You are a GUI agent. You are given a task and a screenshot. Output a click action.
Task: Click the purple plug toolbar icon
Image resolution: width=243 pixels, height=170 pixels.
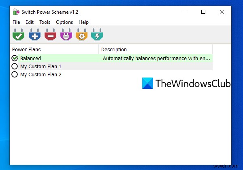point(66,35)
